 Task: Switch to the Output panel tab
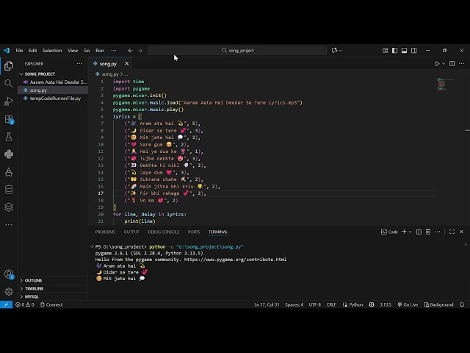point(131,232)
